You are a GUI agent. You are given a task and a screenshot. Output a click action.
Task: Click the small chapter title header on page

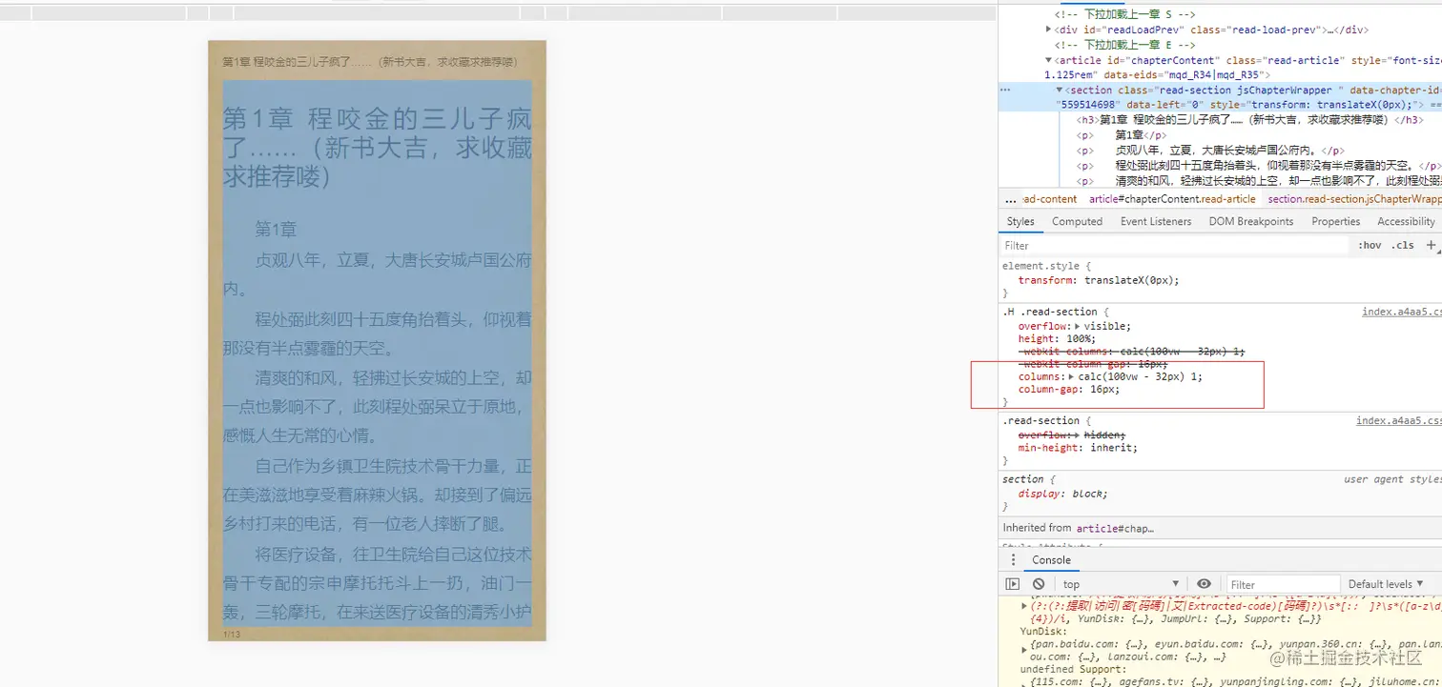[372, 62]
